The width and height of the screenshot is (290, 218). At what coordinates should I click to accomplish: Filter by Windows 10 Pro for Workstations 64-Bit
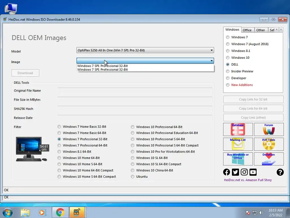pos(163,152)
